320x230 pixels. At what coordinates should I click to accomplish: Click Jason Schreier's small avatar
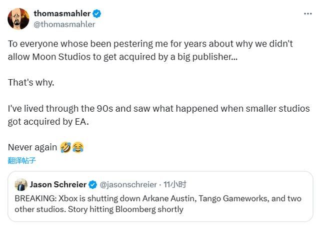[20, 184]
